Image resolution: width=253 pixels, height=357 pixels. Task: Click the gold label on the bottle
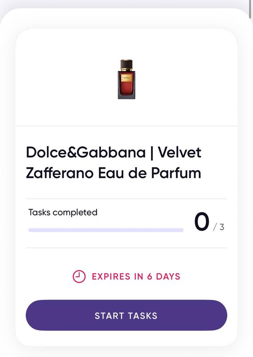tap(126, 78)
